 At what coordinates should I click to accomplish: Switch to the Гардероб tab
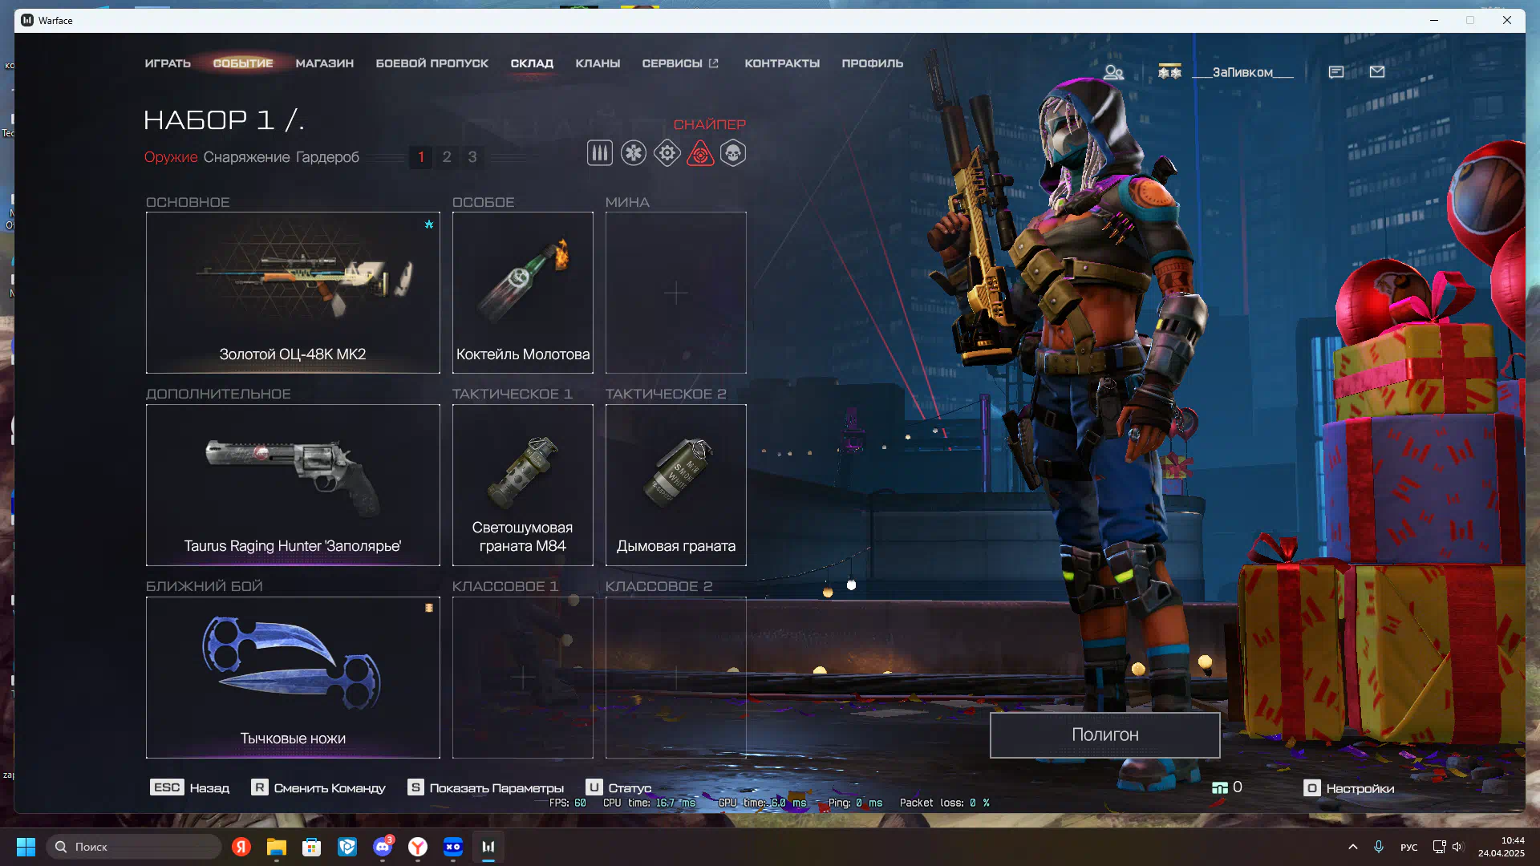click(x=327, y=157)
